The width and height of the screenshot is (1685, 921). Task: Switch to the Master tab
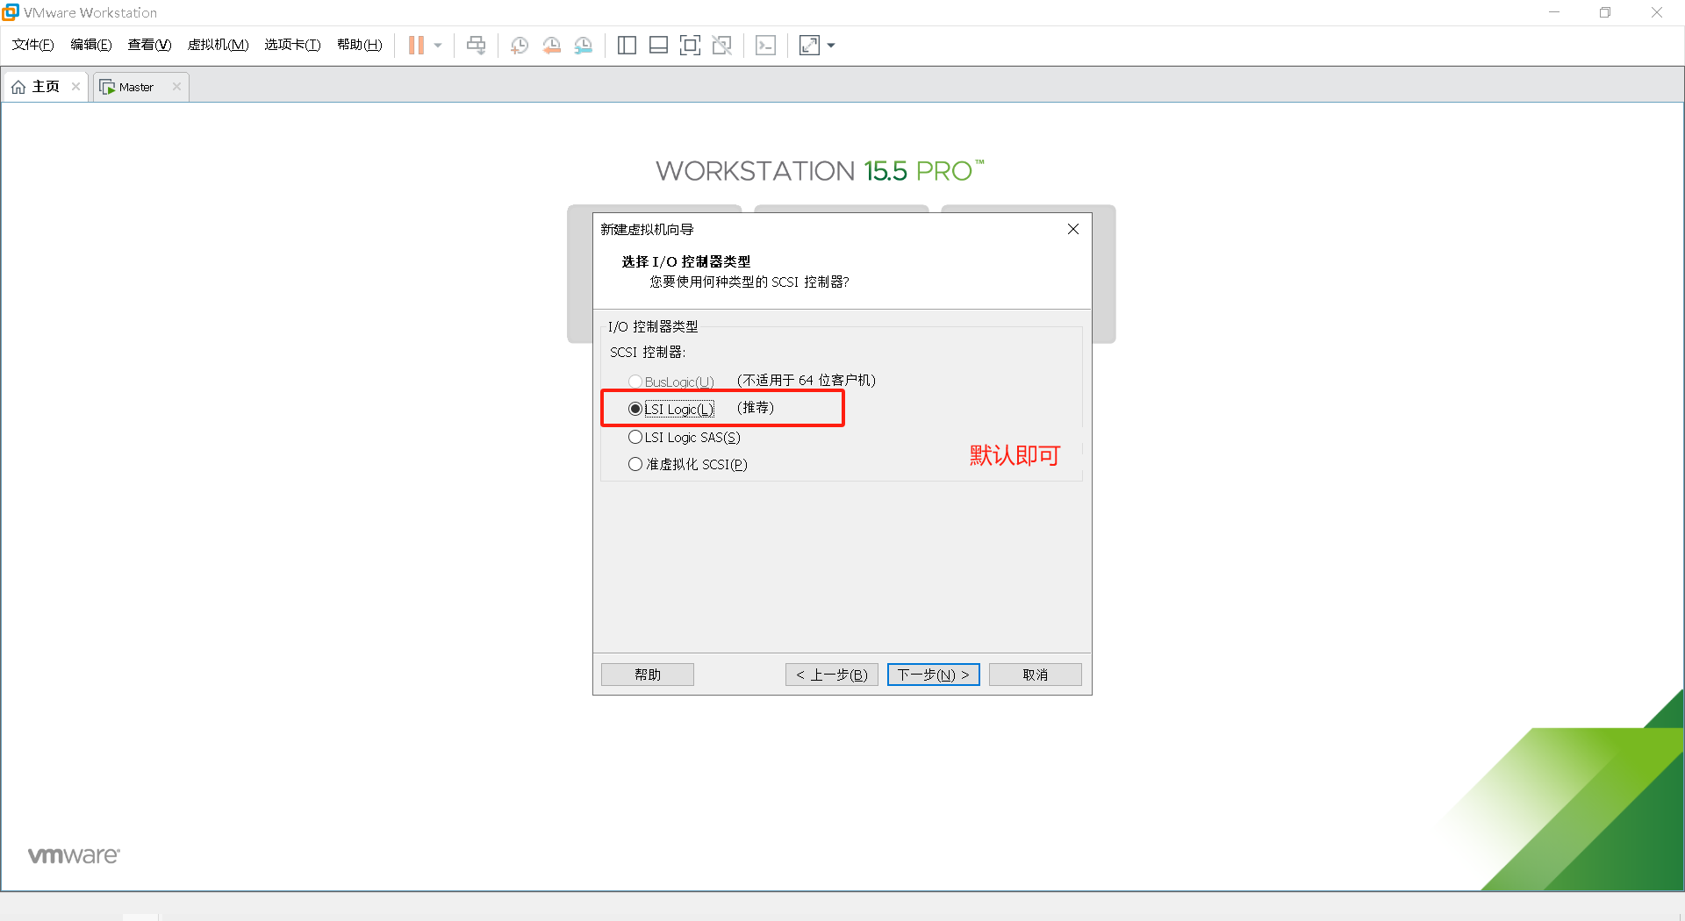pyautogui.click(x=140, y=87)
